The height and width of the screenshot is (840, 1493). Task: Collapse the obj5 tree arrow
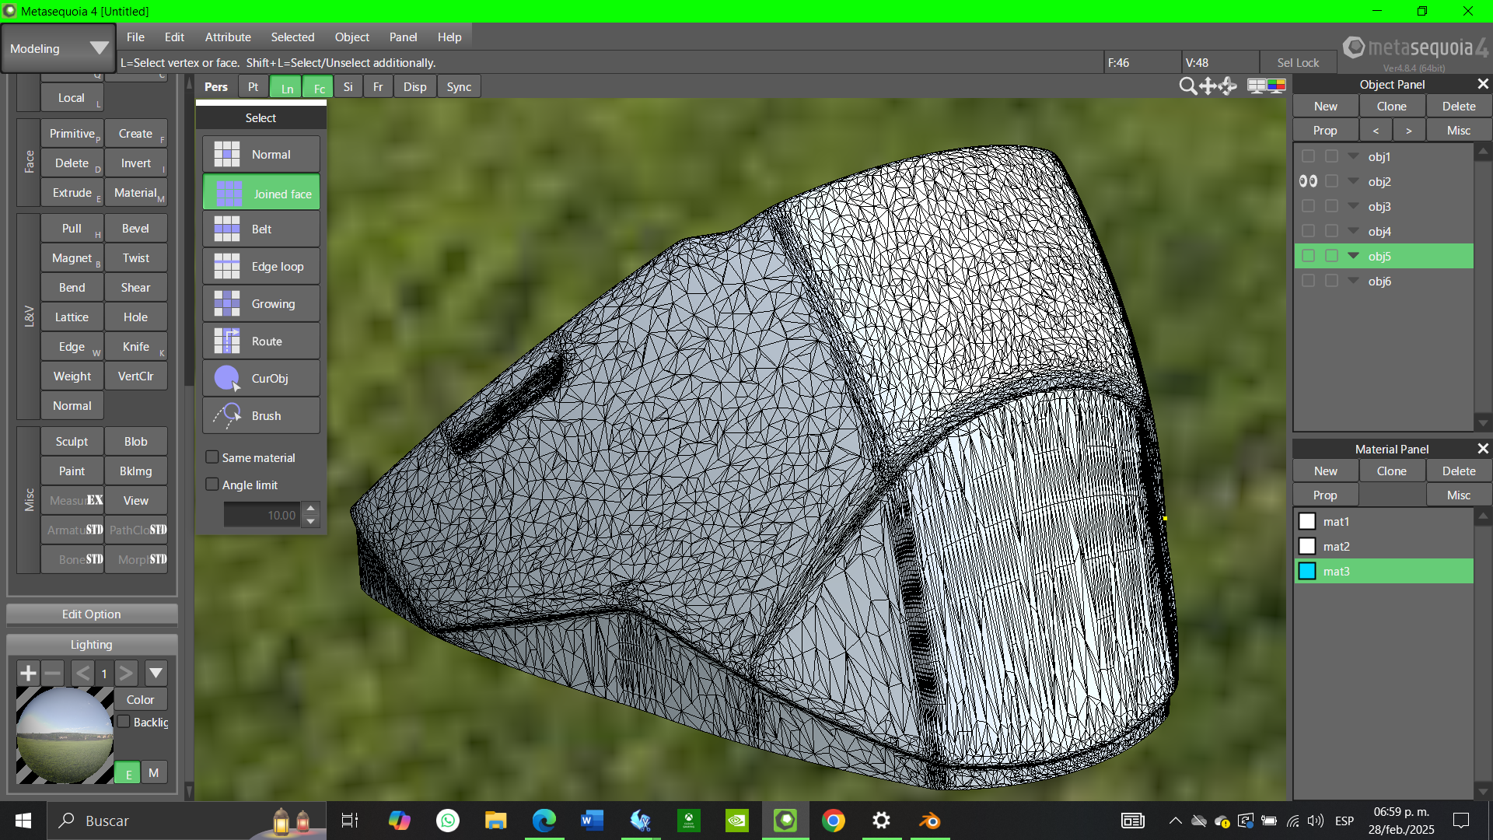point(1354,256)
